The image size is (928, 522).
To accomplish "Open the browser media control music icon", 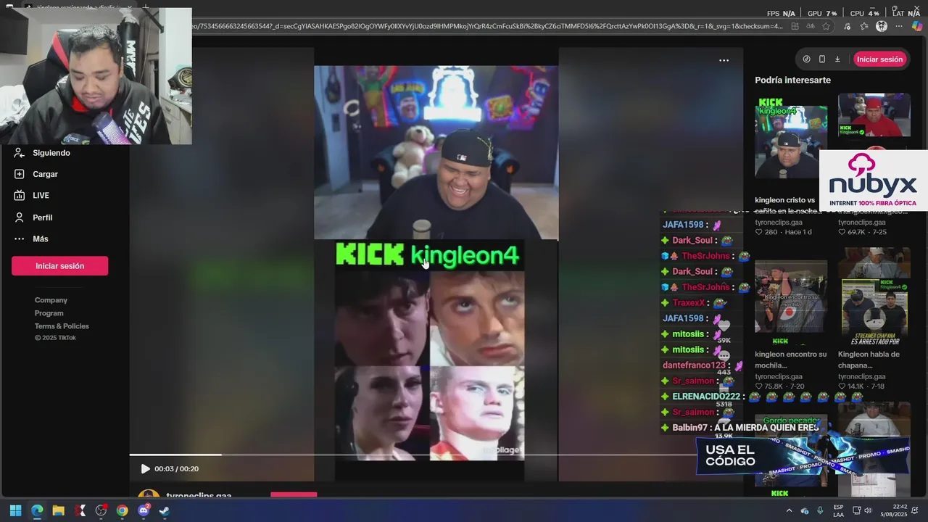I will point(848,26).
